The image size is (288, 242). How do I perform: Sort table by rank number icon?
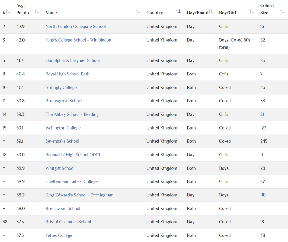coord(8,11)
